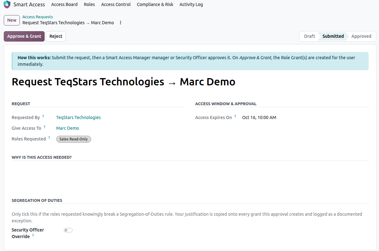
Task: Go back to Access Requests breadcrumb
Action: click(38, 17)
